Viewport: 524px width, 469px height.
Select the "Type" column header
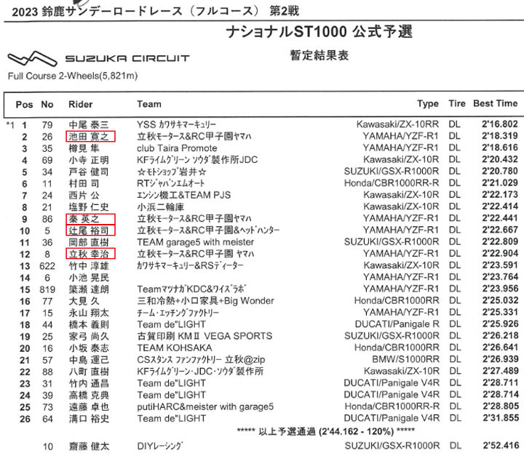click(428, 104)
